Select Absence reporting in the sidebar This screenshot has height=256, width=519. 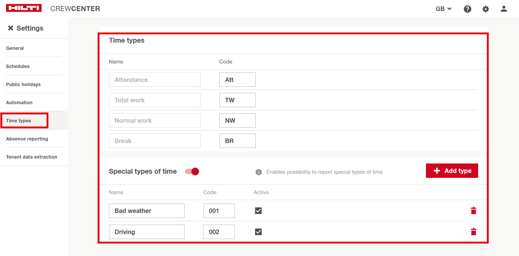[27, 139]
